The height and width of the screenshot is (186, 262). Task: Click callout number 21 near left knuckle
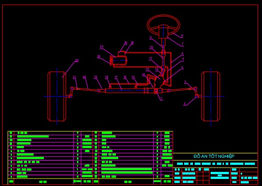(x=74, y=77)
